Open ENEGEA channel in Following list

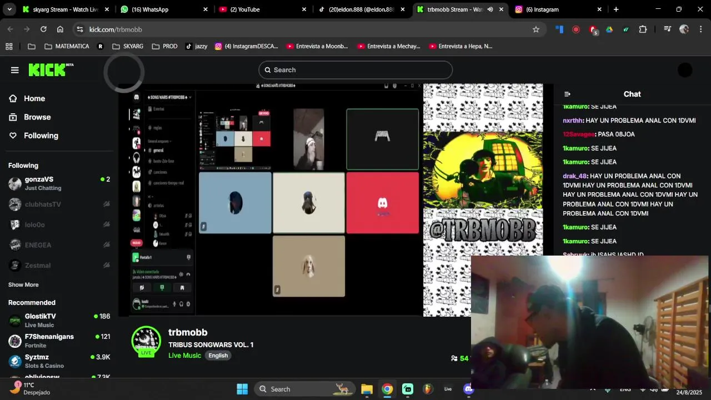59,245
